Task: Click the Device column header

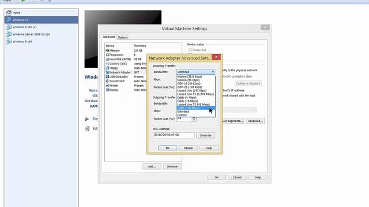Action: pos(110,46)
